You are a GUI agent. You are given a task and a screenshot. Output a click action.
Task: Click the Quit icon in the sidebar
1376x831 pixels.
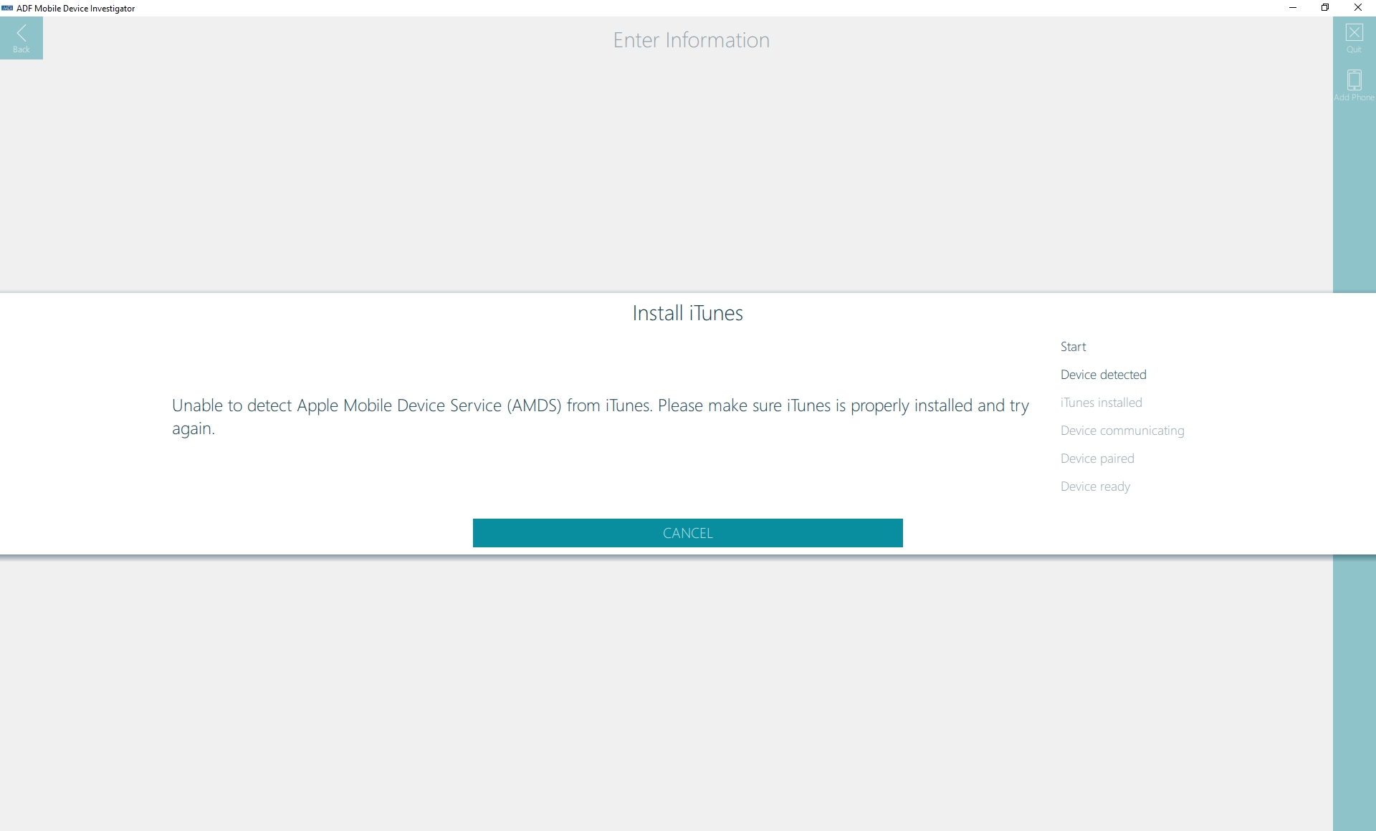[1354, 33]
